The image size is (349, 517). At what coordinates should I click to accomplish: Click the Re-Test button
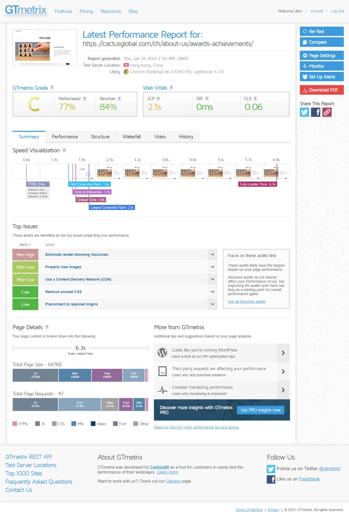pyautogui.click(x=322, y=32)
